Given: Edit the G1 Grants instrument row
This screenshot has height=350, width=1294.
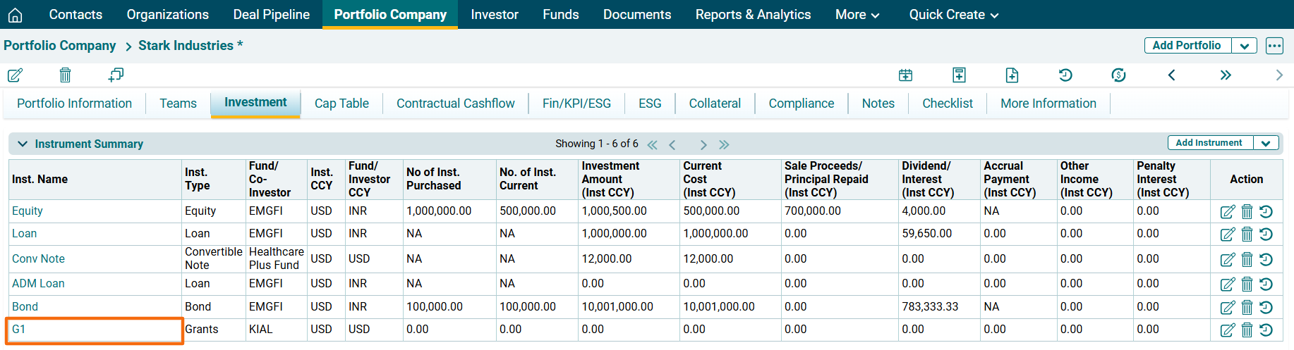Looking at the screenshot, I should 1228,330.
